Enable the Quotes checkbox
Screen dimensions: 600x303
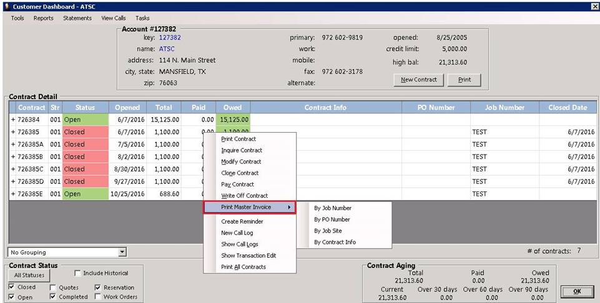[52, 287]
